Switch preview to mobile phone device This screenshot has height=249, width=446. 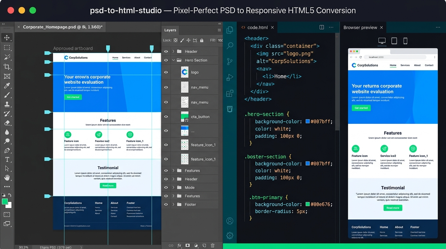point(405,41)
